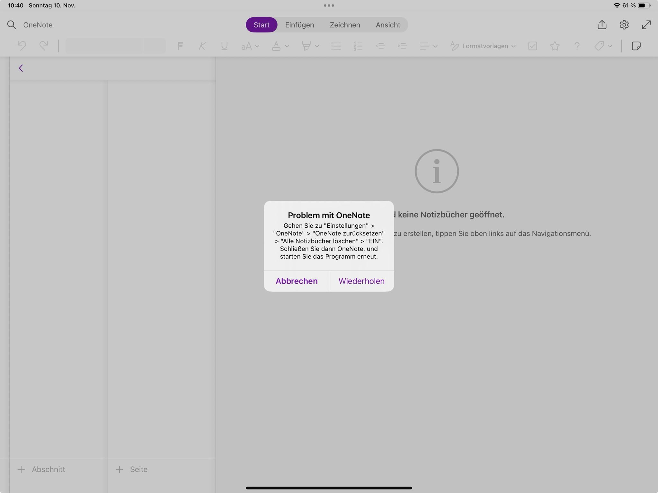
Task: Open settings gear icon
Action: (624, 25)
